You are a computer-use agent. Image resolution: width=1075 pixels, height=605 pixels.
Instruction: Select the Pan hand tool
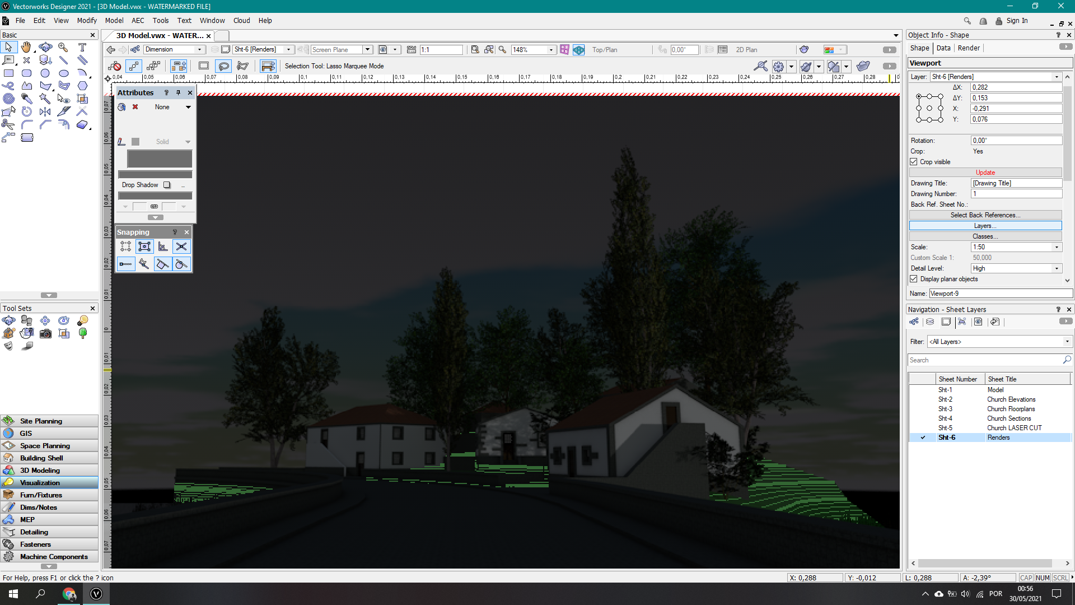(x=26, y=48)
